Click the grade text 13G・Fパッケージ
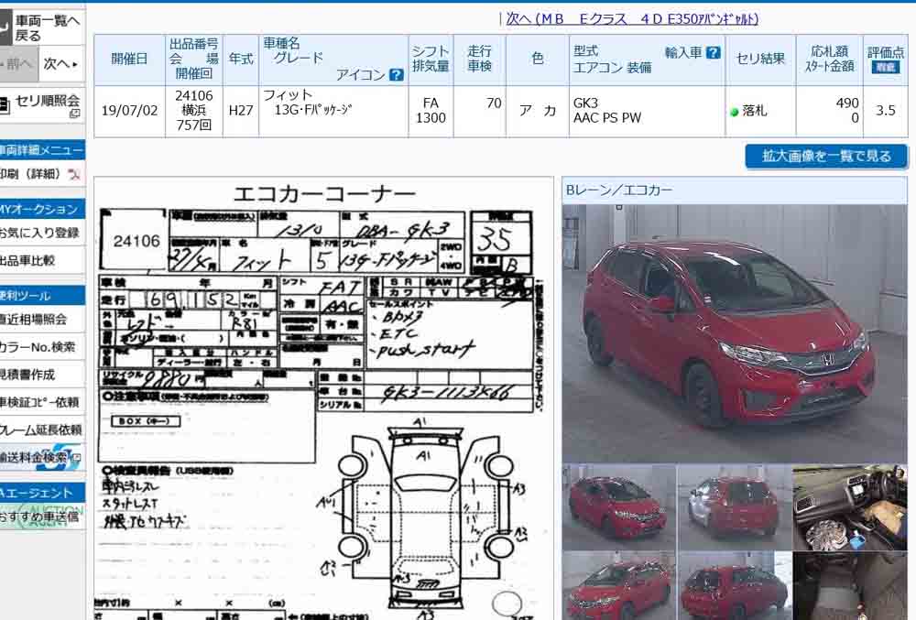 click(x=313, y=110)
